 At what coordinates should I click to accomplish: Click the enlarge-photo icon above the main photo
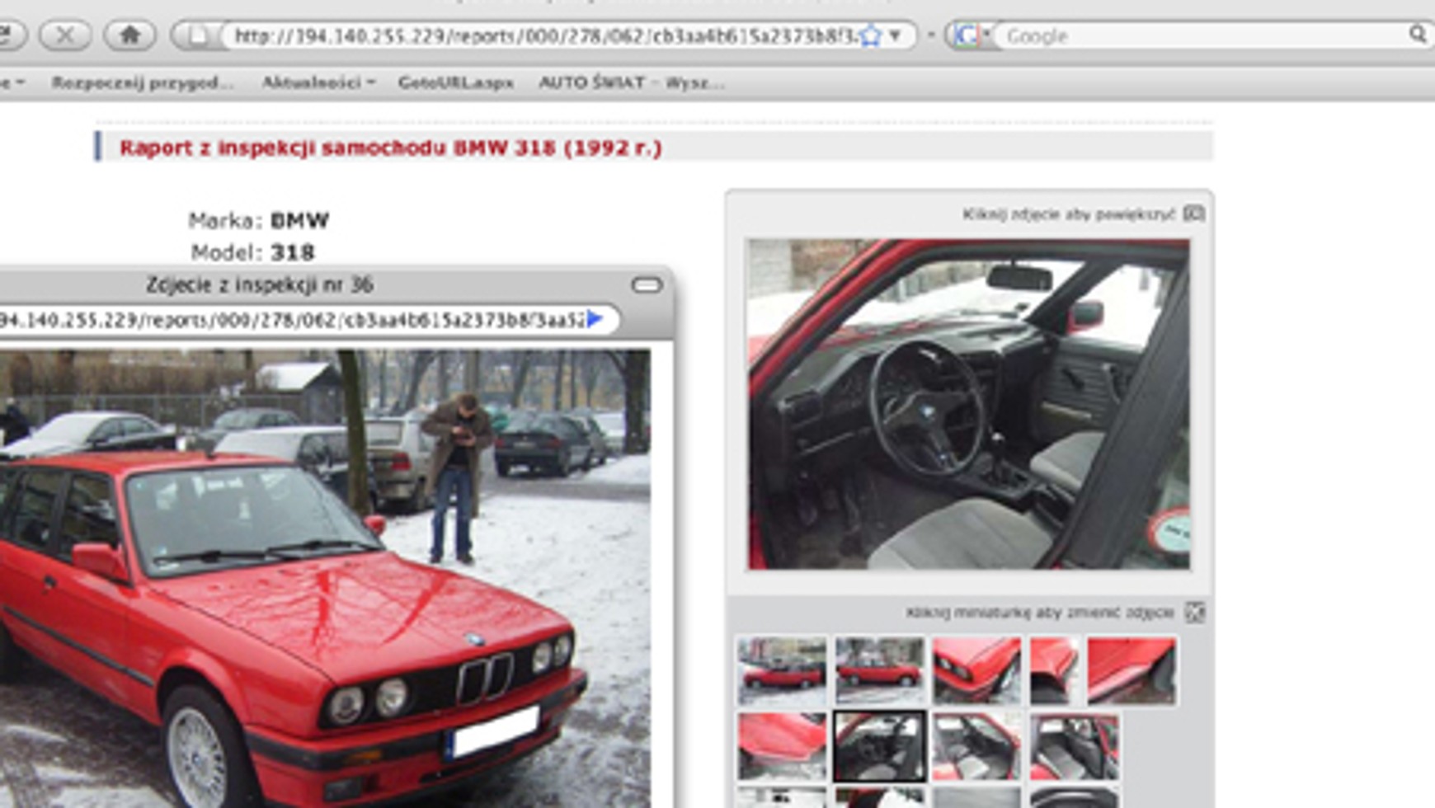pos(1193,214)
